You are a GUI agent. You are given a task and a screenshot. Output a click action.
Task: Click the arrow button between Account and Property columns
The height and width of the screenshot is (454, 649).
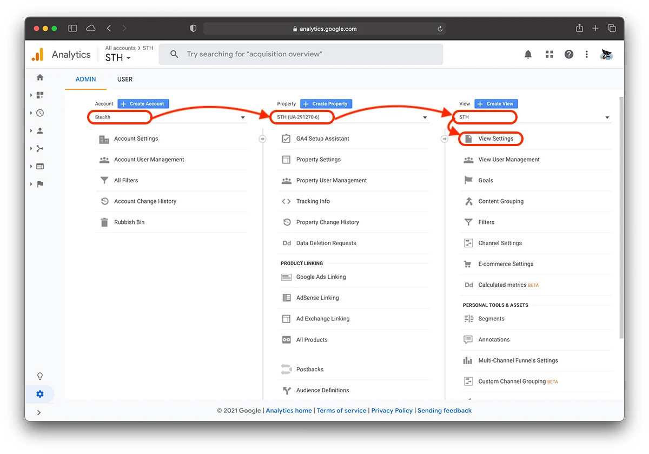tap(262, 139)
